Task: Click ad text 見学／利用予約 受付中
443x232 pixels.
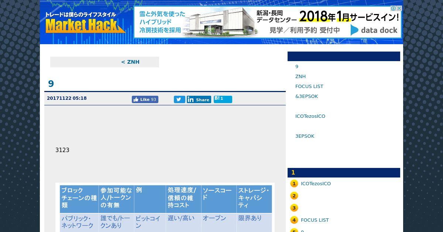Action: pyautogui.click(x=305, y=30)
